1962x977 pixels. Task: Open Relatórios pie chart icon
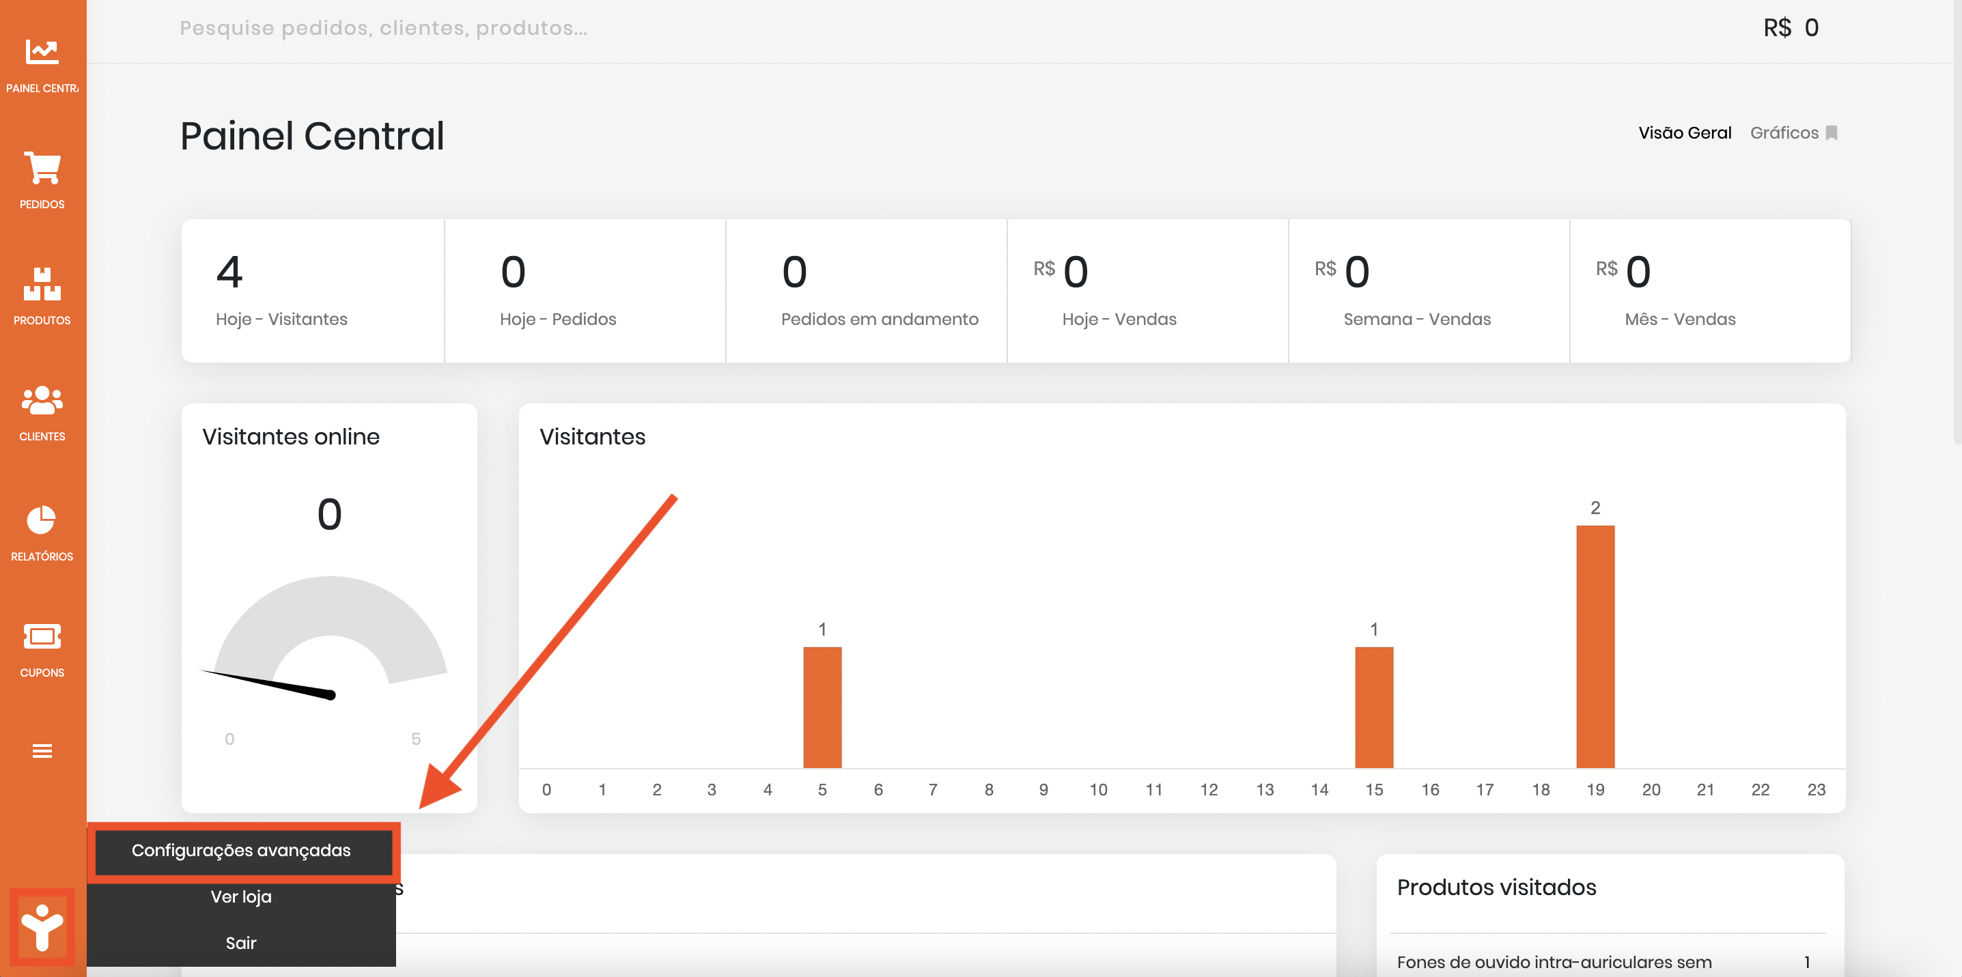(x=42, y=520)
